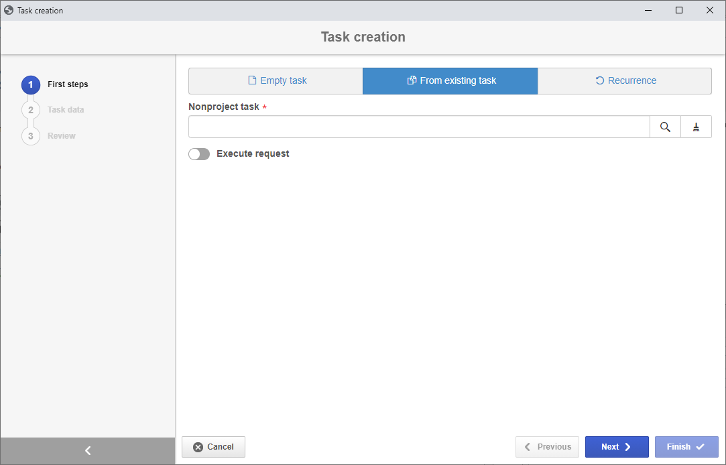Image resolution: width=726 pixels, height=465 pixels.
Task: Click the Task data step label
Action: (66, 110)
